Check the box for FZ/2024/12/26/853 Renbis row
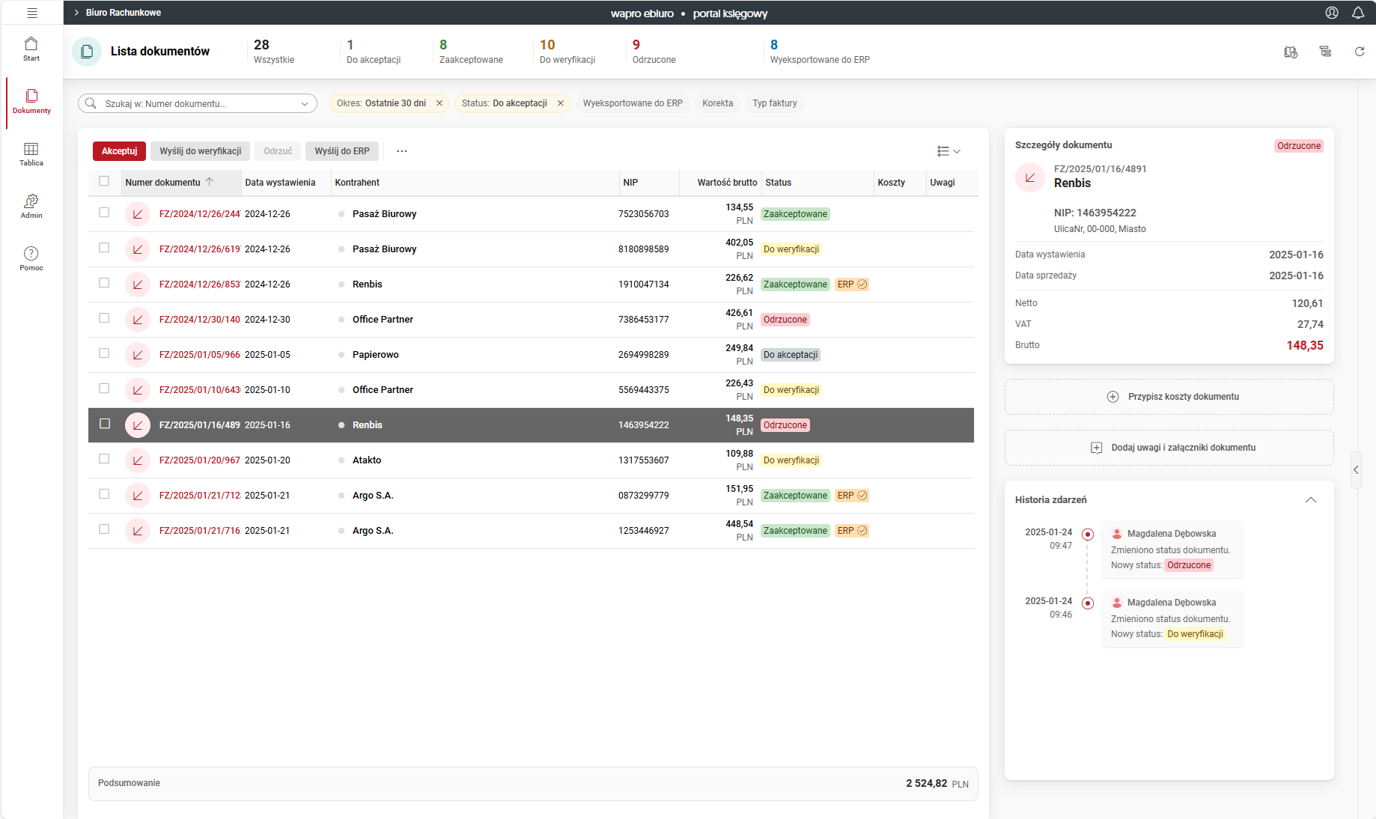 coord(104,283)
